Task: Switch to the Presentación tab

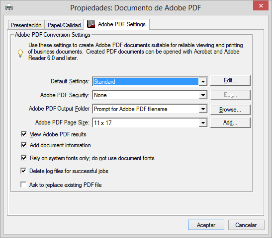Action: tap(26, 25)
